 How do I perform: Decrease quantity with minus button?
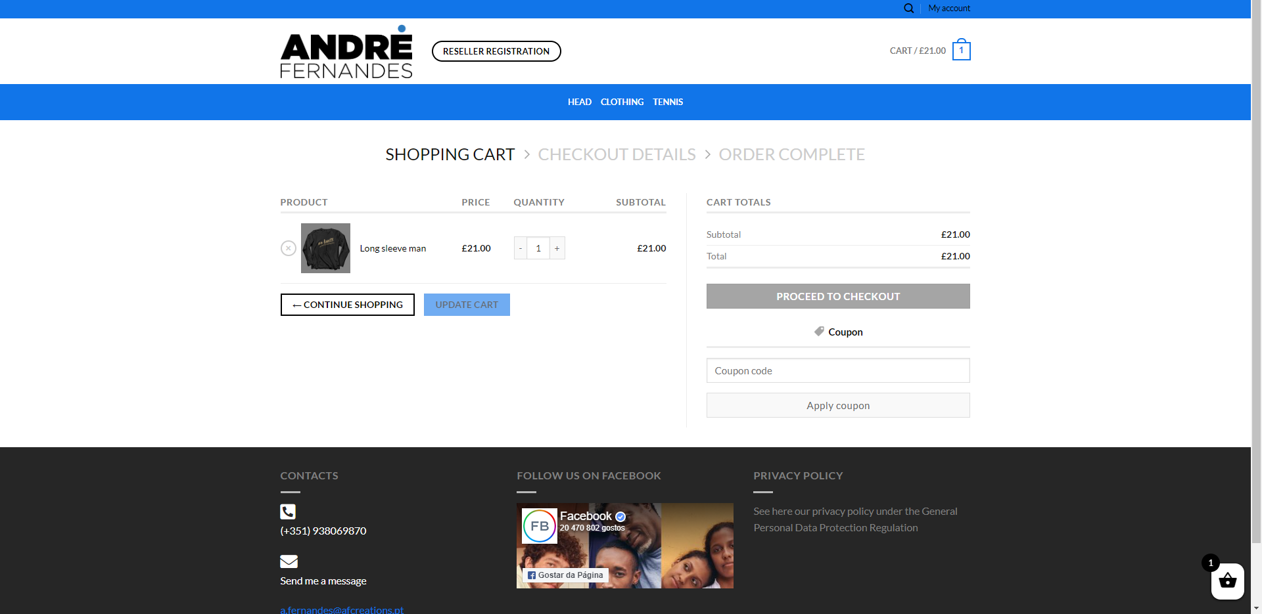521,248
